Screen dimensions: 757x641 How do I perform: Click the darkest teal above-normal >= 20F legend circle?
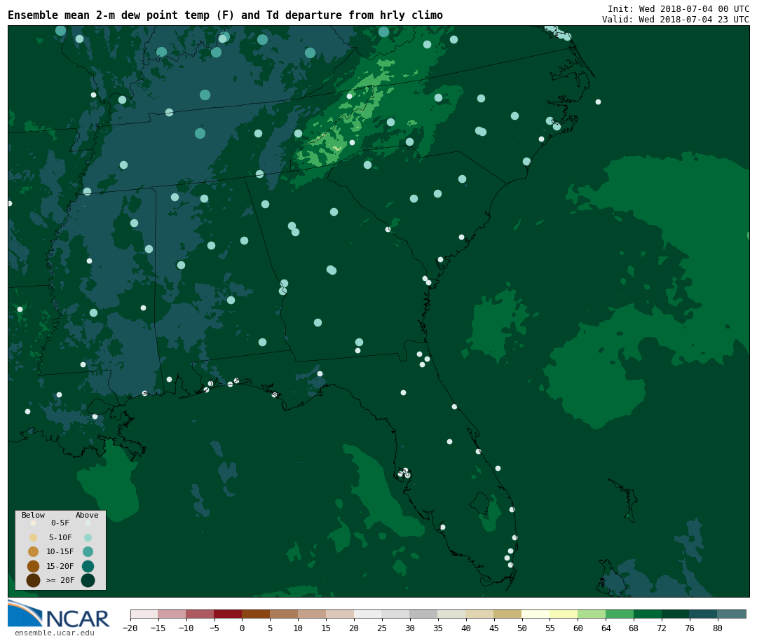(x=88, y=580)
